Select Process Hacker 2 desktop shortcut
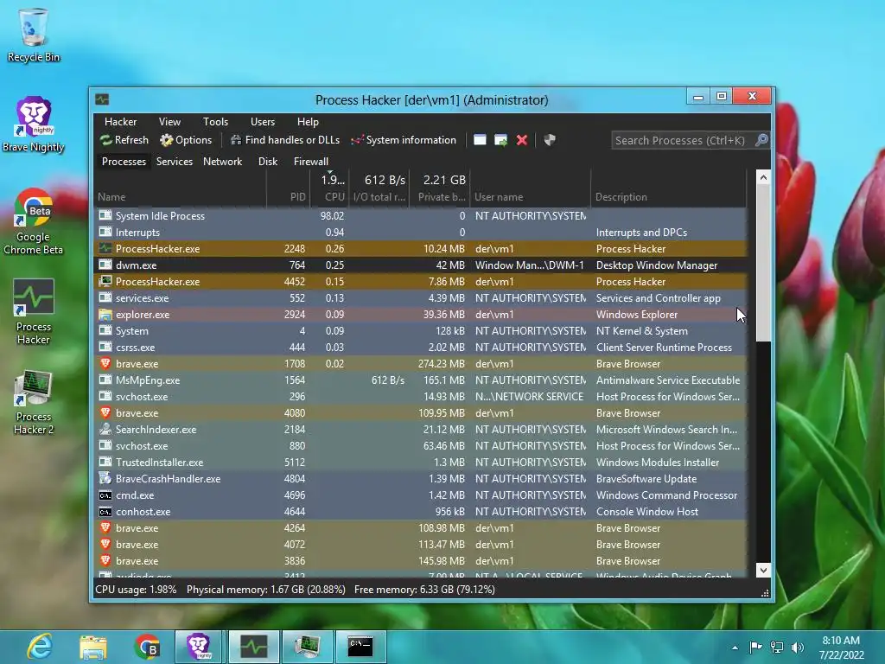 click(34, 401)
